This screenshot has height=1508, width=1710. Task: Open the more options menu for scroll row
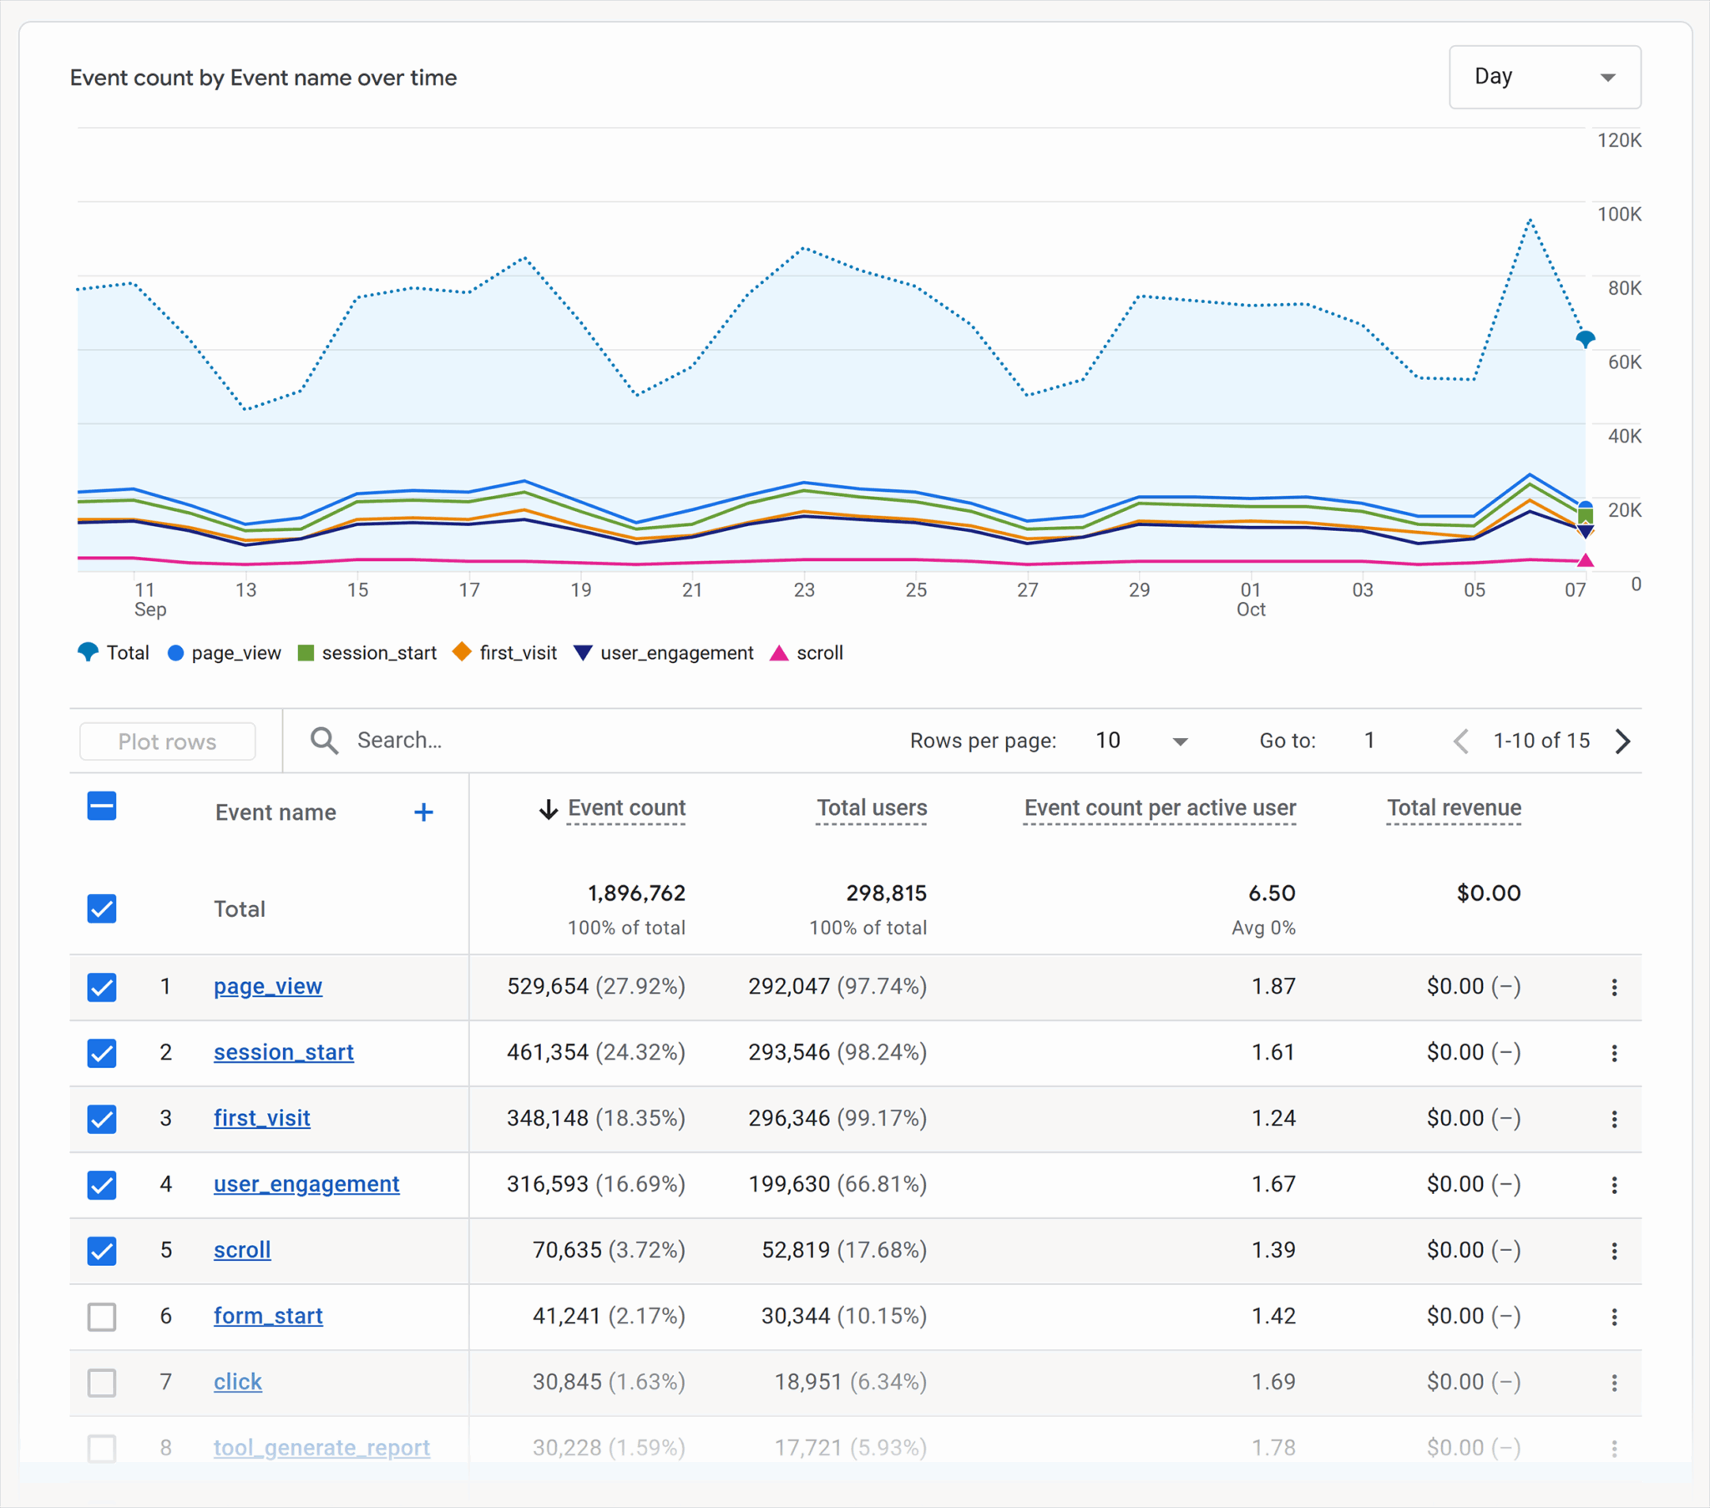coord(1614,1251)
